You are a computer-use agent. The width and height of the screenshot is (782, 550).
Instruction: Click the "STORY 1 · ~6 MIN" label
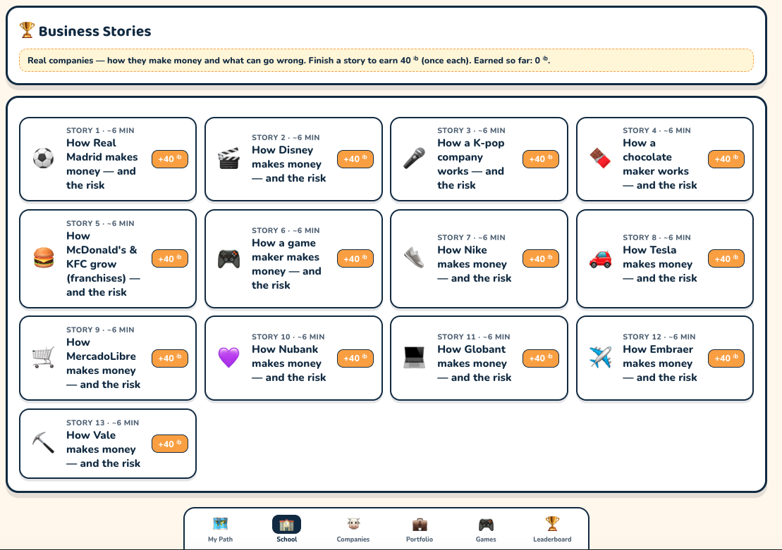point(100,130)
